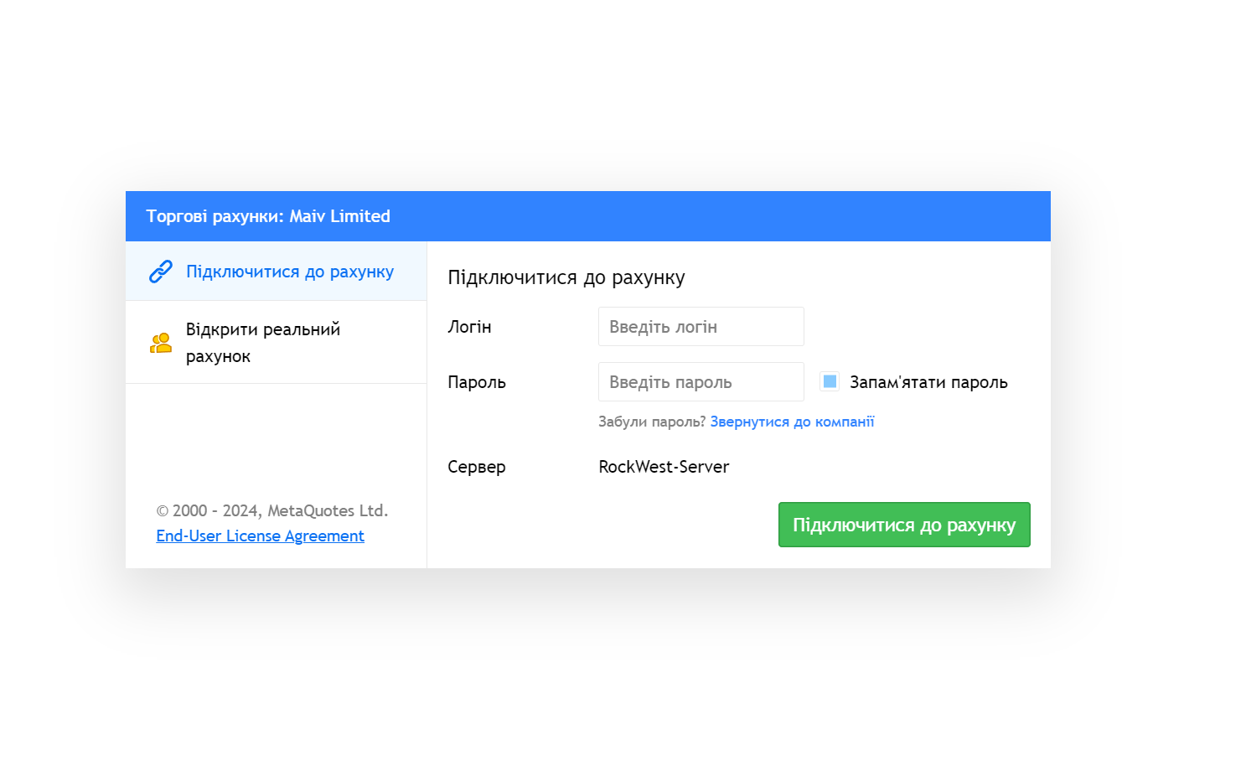1246x766 pixels.
Task: Open the 'Звернутися до компанії' link
Action: click(792, 422)
